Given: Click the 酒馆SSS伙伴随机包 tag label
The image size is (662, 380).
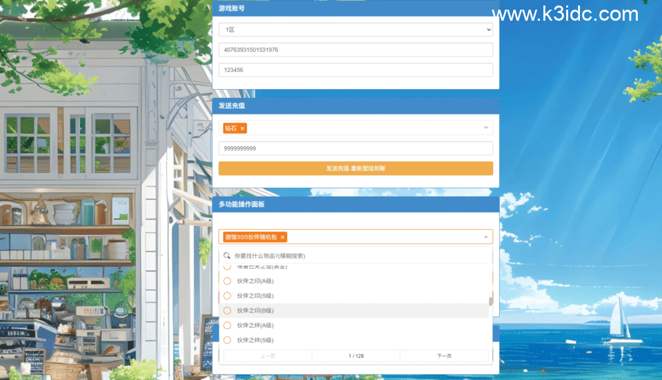Looking at the screenshot, I should coord(251,237).
